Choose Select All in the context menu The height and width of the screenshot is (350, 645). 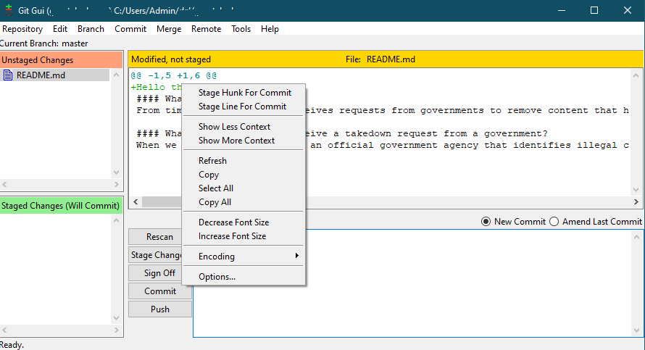[x=244, y=188]
